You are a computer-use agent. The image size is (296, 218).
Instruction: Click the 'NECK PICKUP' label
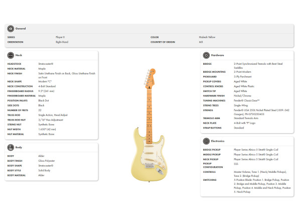[x=211, y=159]
